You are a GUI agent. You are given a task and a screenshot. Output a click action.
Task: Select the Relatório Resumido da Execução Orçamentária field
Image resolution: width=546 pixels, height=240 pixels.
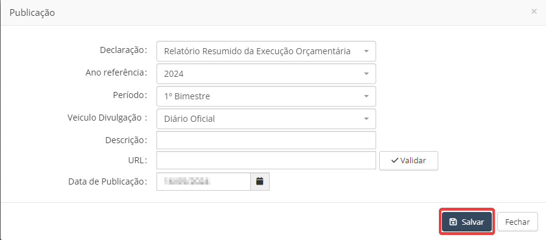point(266,51)
